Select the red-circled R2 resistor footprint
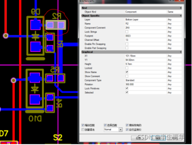Viewport: 192px width, 145px height. tap(56, 25)
